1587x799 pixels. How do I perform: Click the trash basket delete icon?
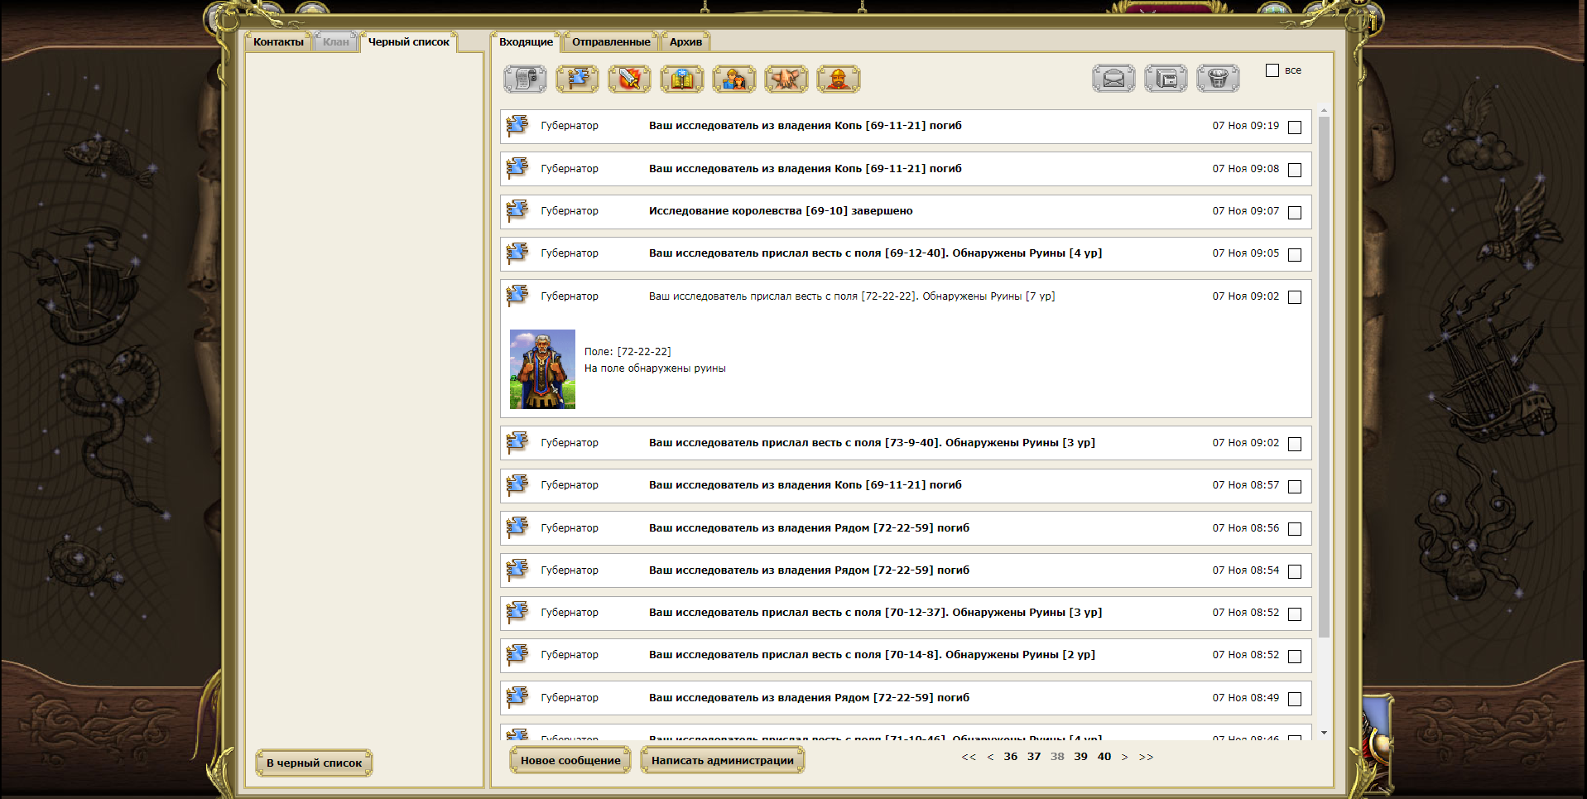click(1218, 79)
